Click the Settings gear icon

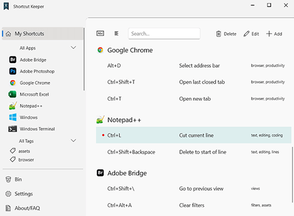pyautogui.click(x=8, y=194)
